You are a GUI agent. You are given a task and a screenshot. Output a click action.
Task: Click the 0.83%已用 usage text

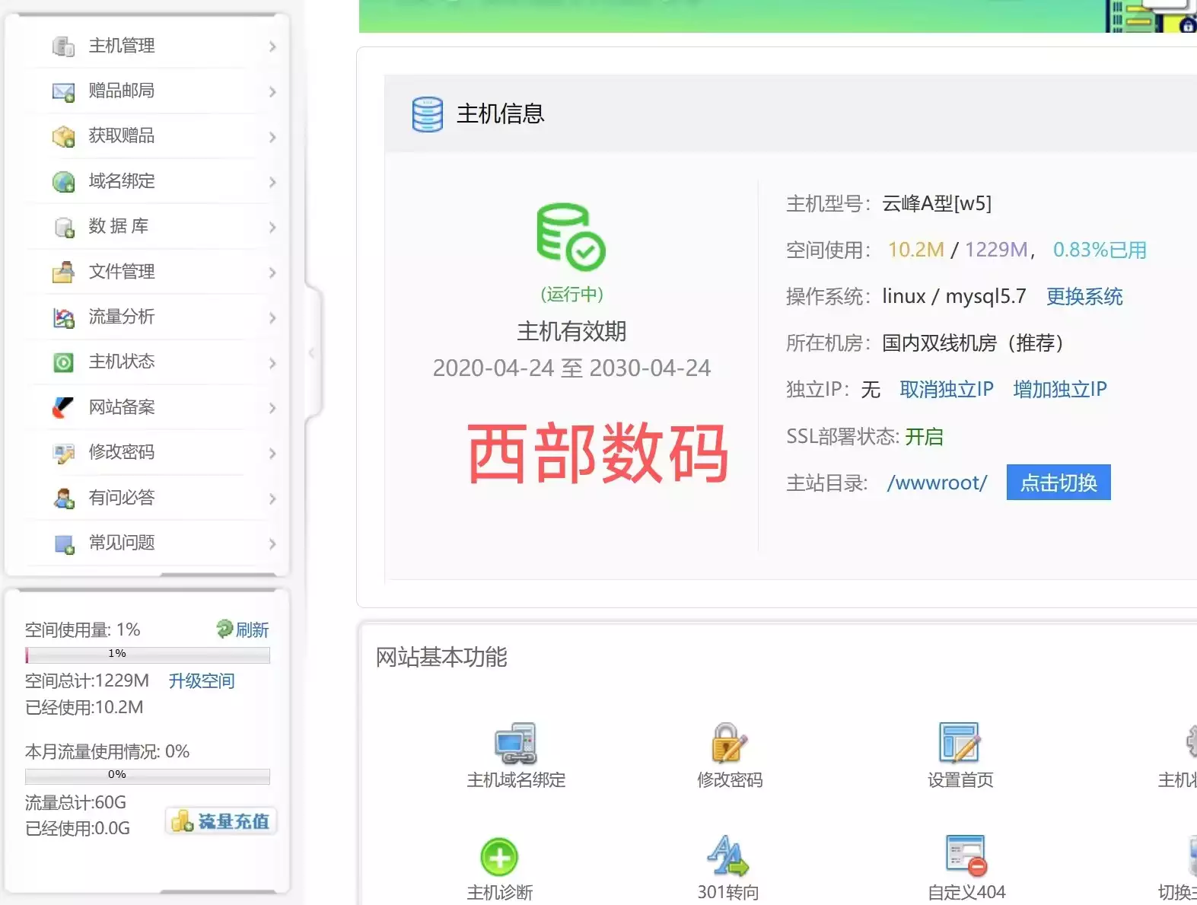click(1100, 250)
